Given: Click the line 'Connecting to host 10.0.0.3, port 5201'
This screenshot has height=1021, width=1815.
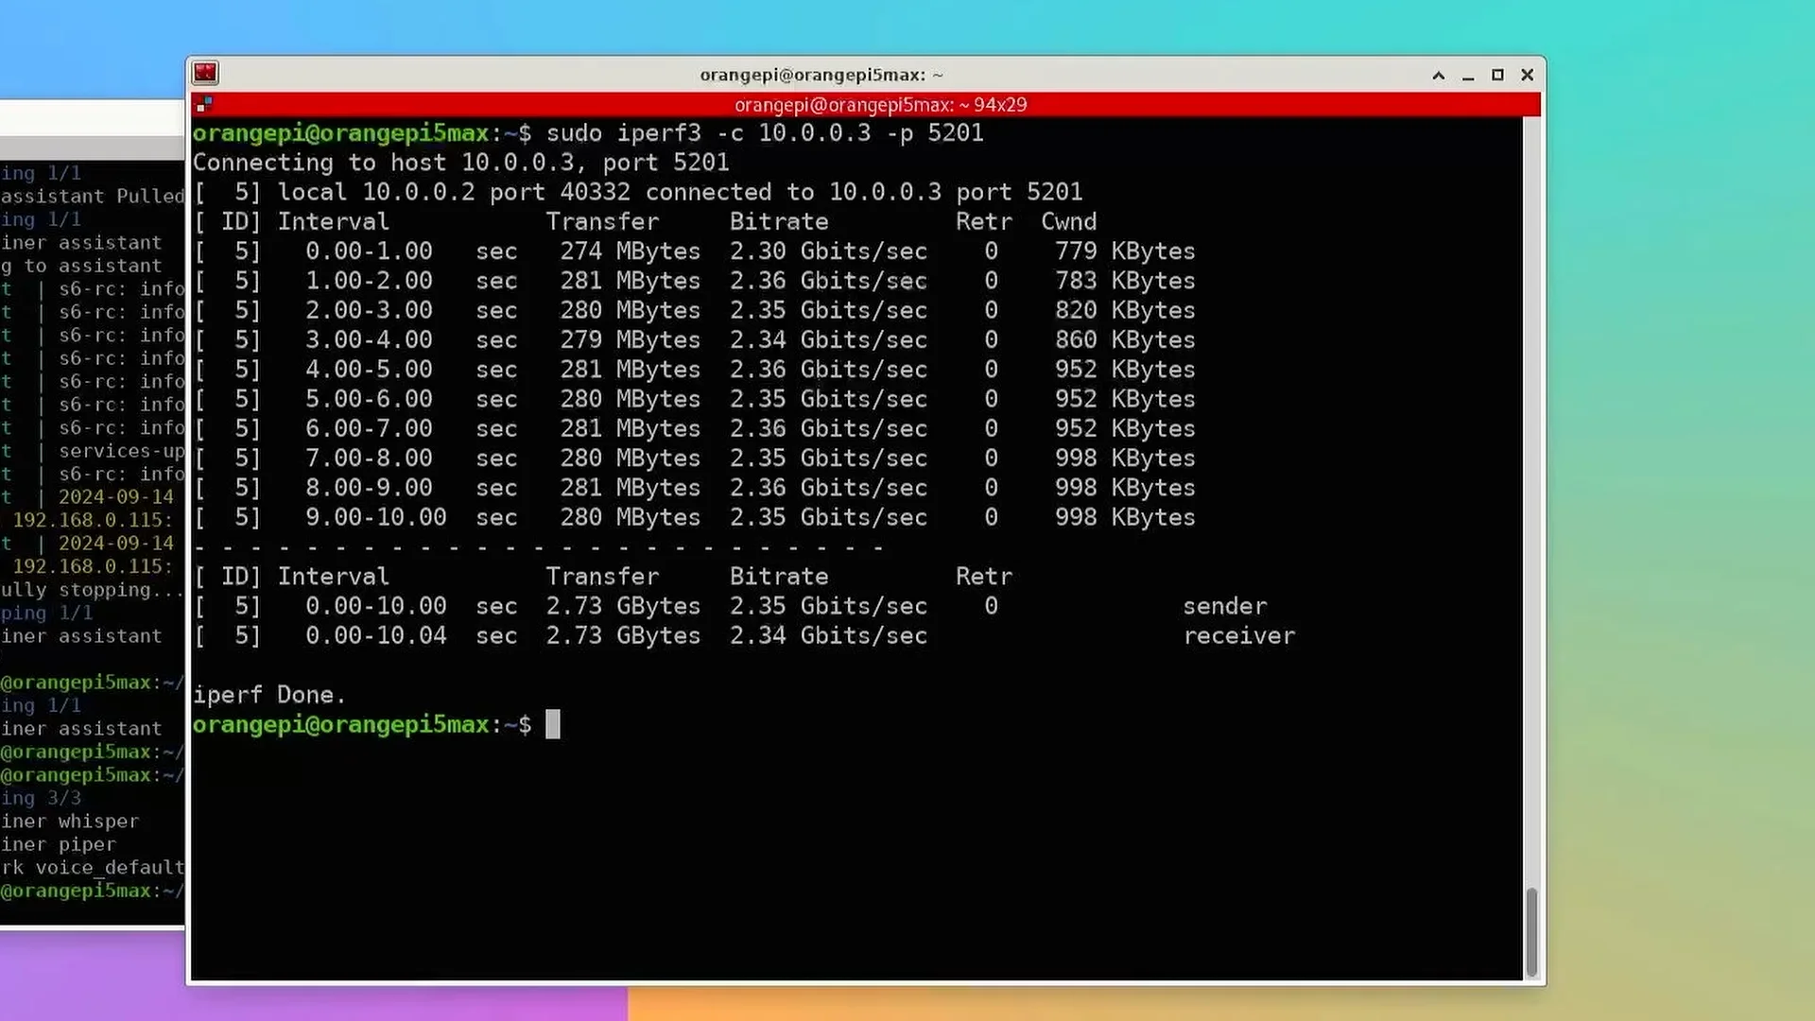Looking at the screenshot, I should click(460, 163).
